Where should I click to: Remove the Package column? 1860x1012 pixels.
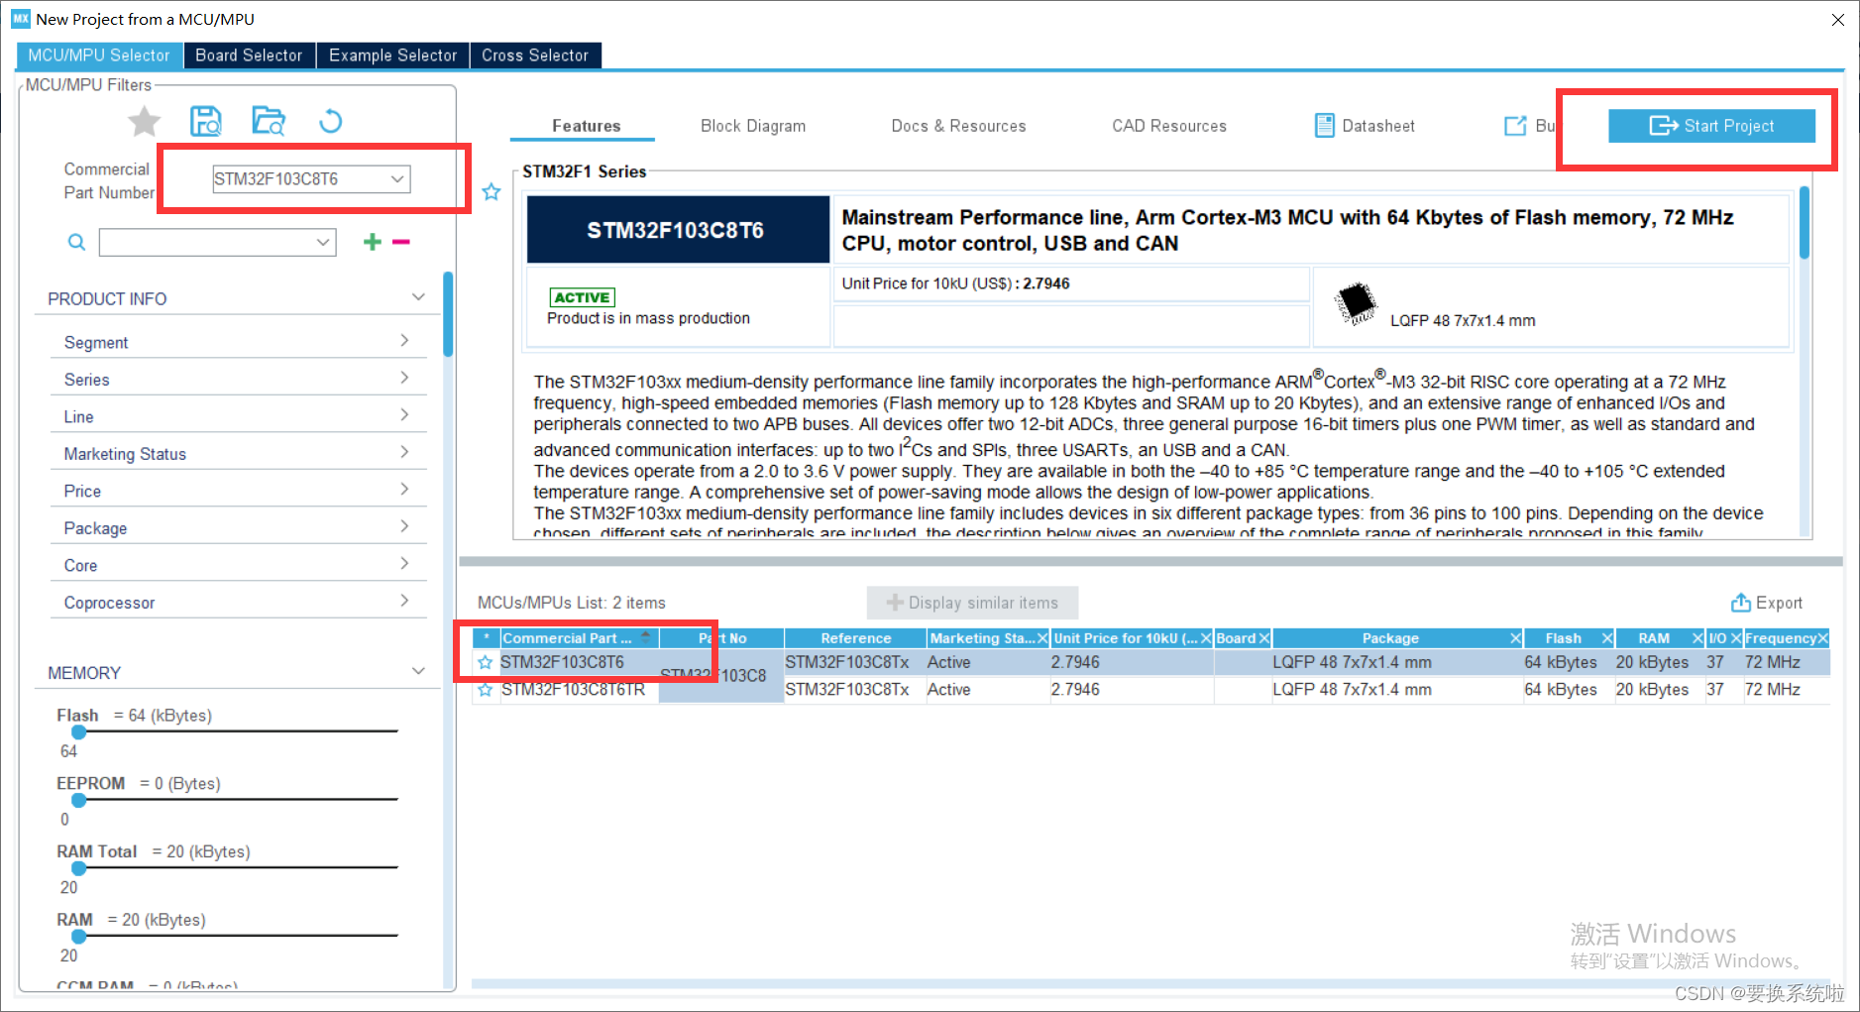click(x=1515, y=638)
